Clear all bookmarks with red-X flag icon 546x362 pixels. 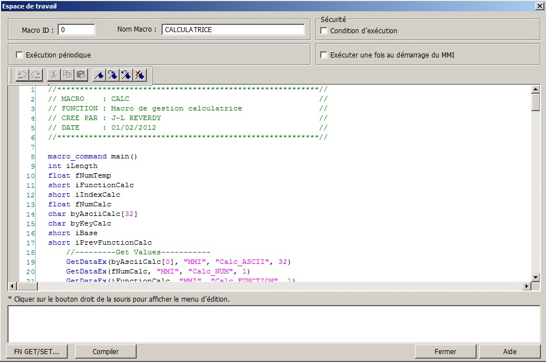click(139, 74)
